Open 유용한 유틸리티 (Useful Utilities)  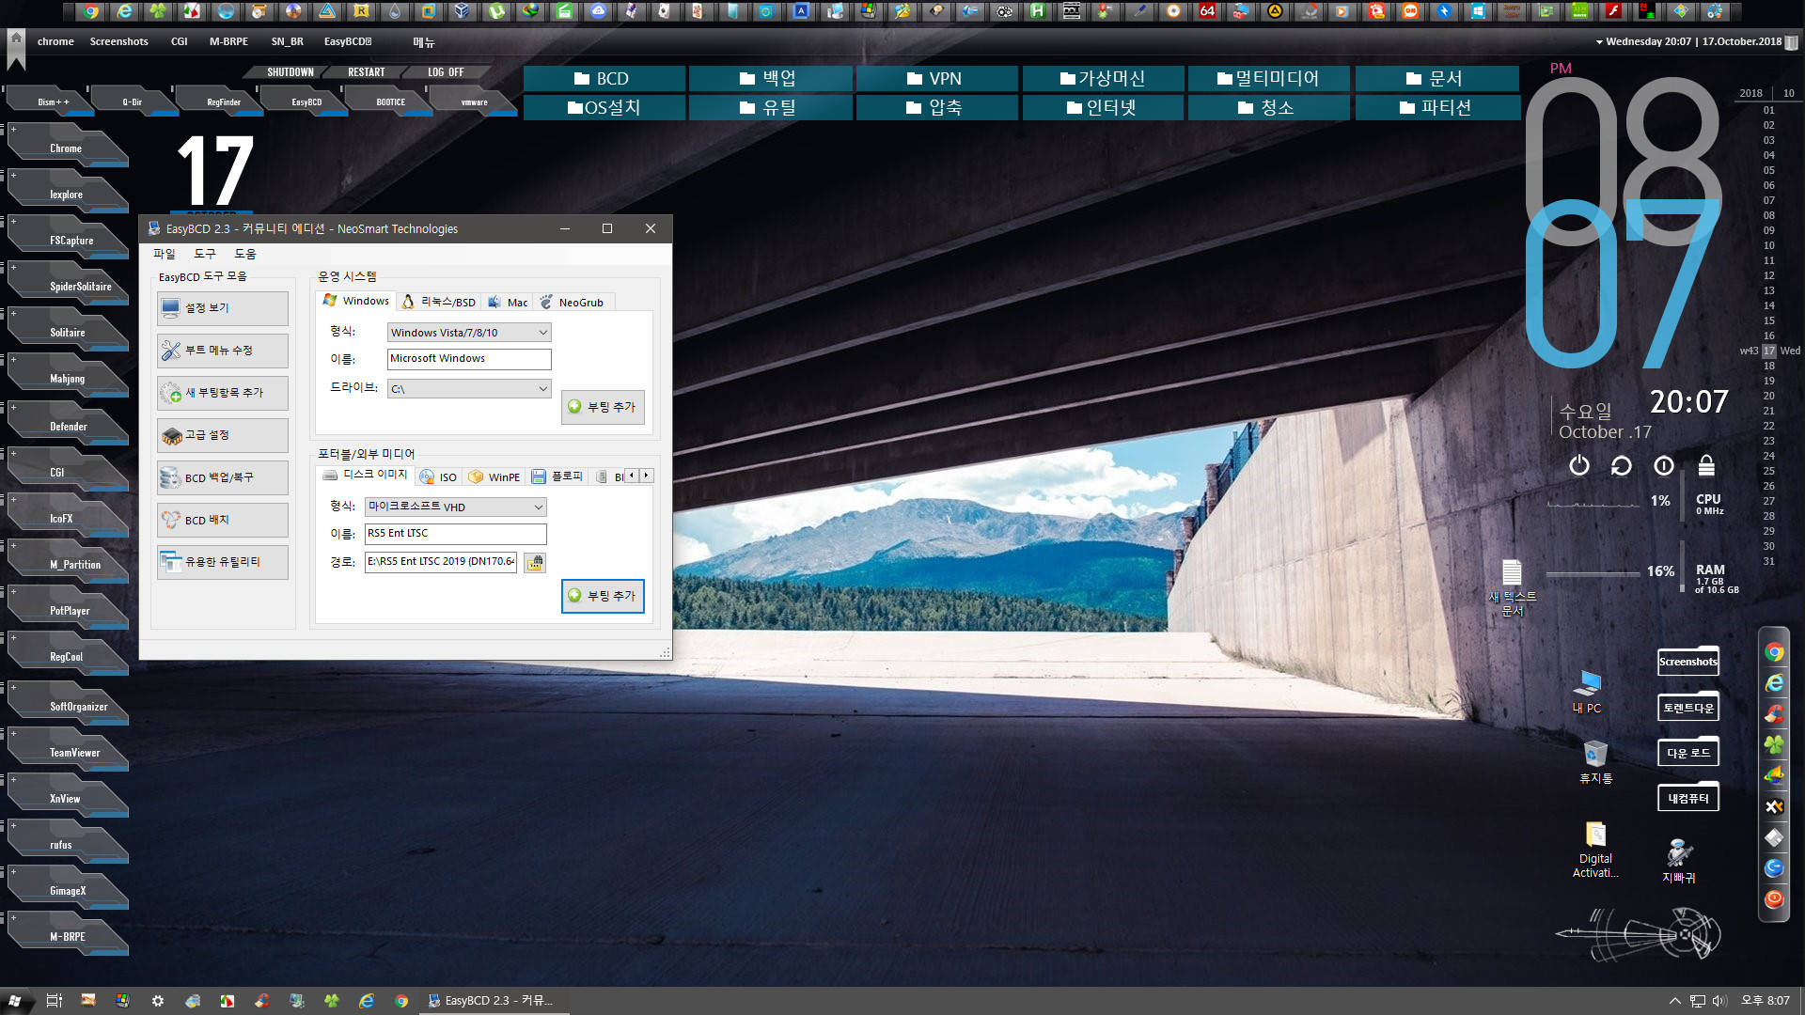click(x=222, y=562)
